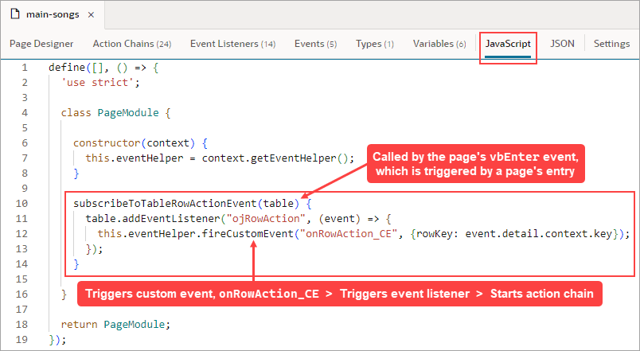Screen dimensions: 640x351
Task: Open the Event Listeners tab
Action: pos(232,44)
